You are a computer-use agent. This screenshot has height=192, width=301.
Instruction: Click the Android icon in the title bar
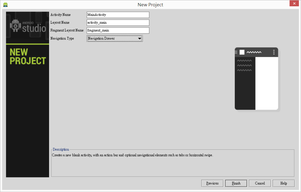click(5, 4)
